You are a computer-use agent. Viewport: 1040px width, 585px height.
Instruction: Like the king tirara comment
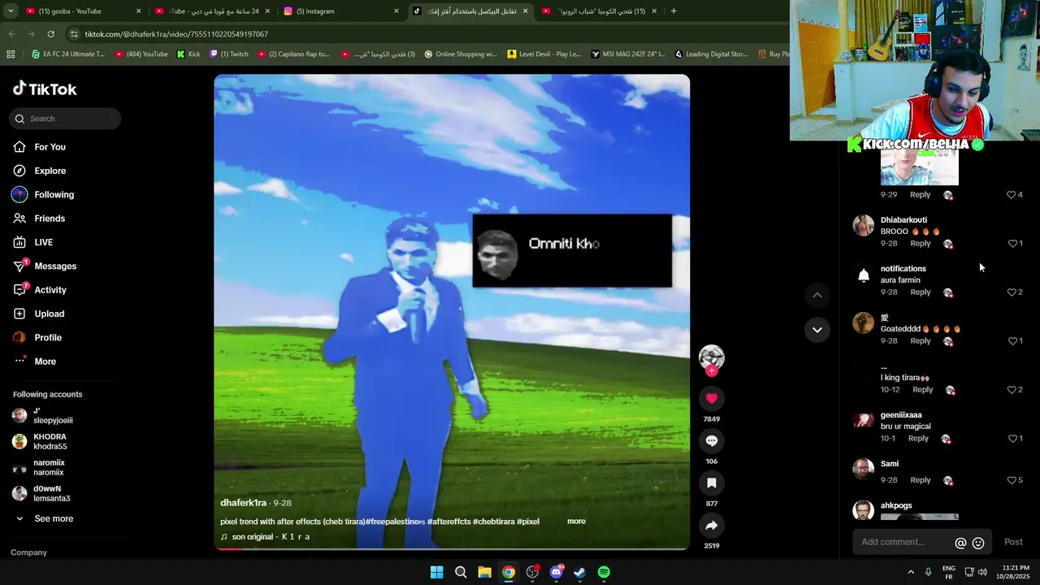pos(1012,390)
